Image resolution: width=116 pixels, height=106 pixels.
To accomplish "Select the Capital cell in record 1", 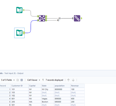I will (35, 89).
